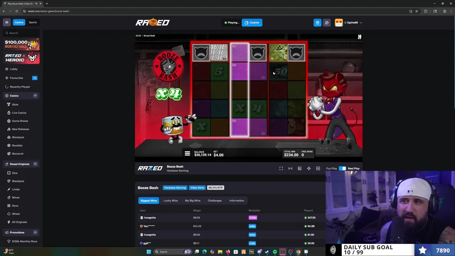Go to Lobby in sidebar
Image resolution: width=455 pixels, height=256 pixels.
(14, 69)
